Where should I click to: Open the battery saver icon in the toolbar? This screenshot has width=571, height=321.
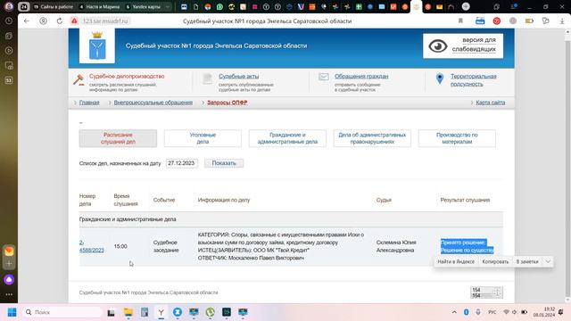point(529,21)
